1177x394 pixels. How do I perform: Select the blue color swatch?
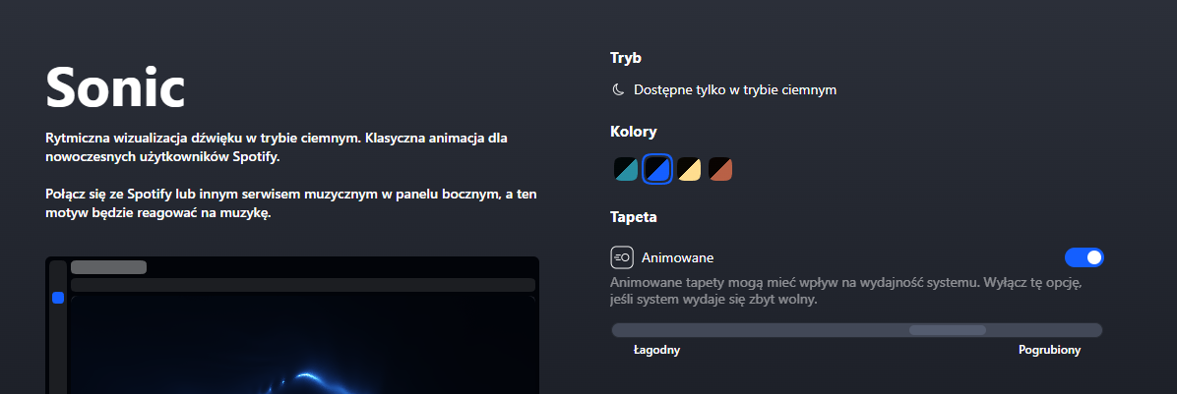(x=657, y=169)
